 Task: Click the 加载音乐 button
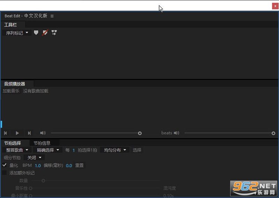coord(11,91)
